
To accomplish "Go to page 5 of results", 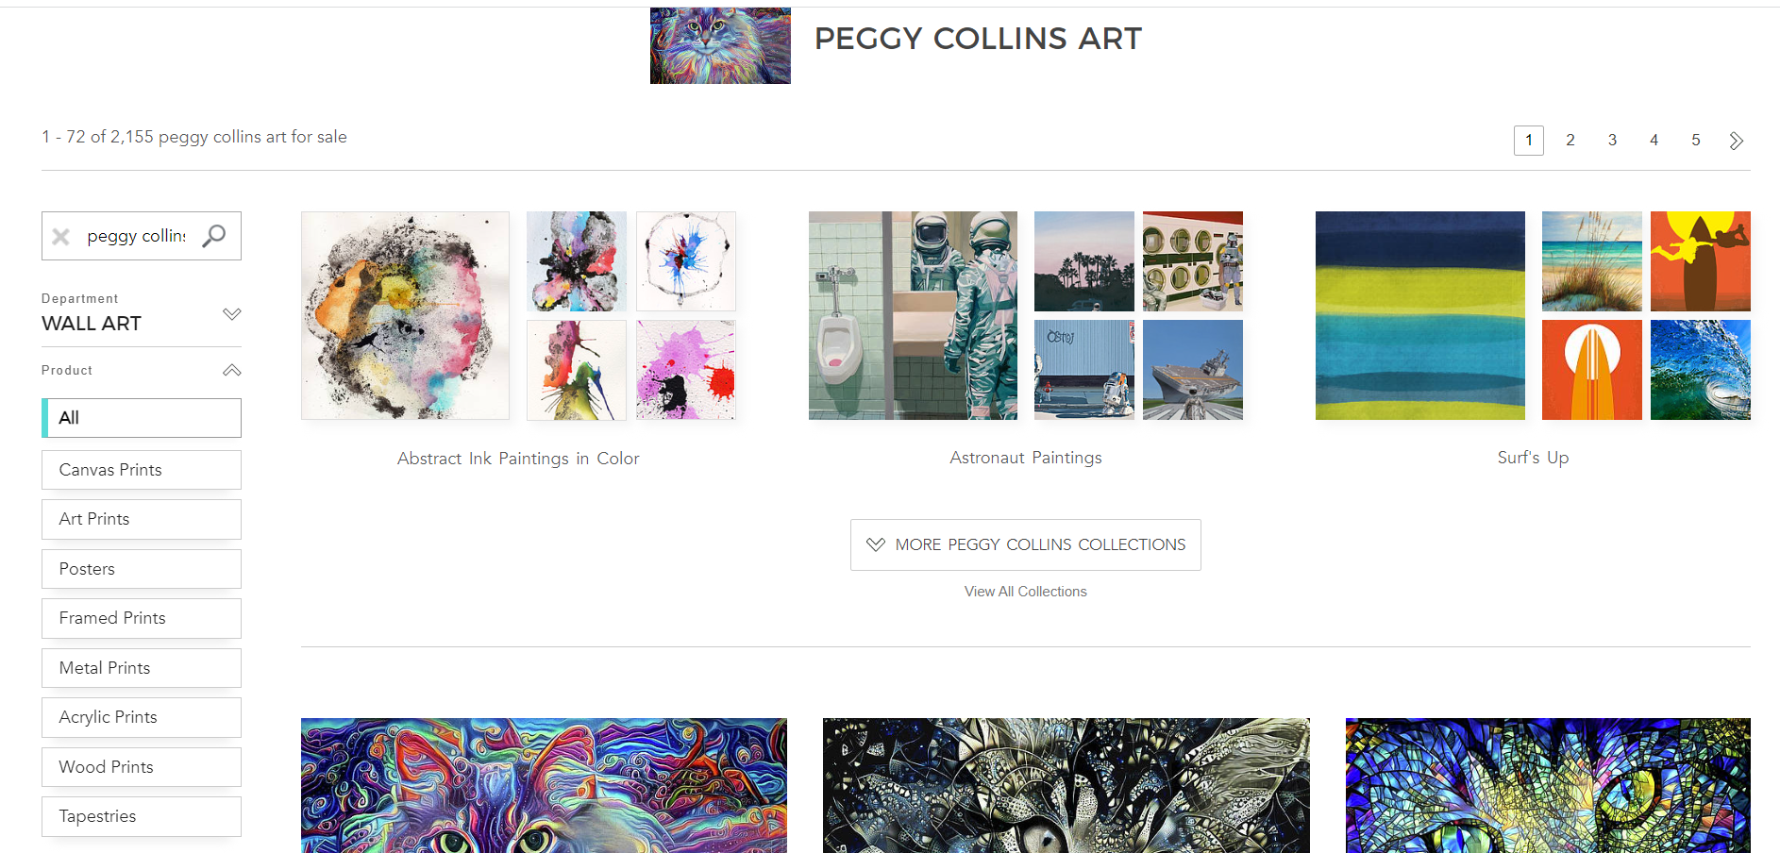I will [1695, 140].
